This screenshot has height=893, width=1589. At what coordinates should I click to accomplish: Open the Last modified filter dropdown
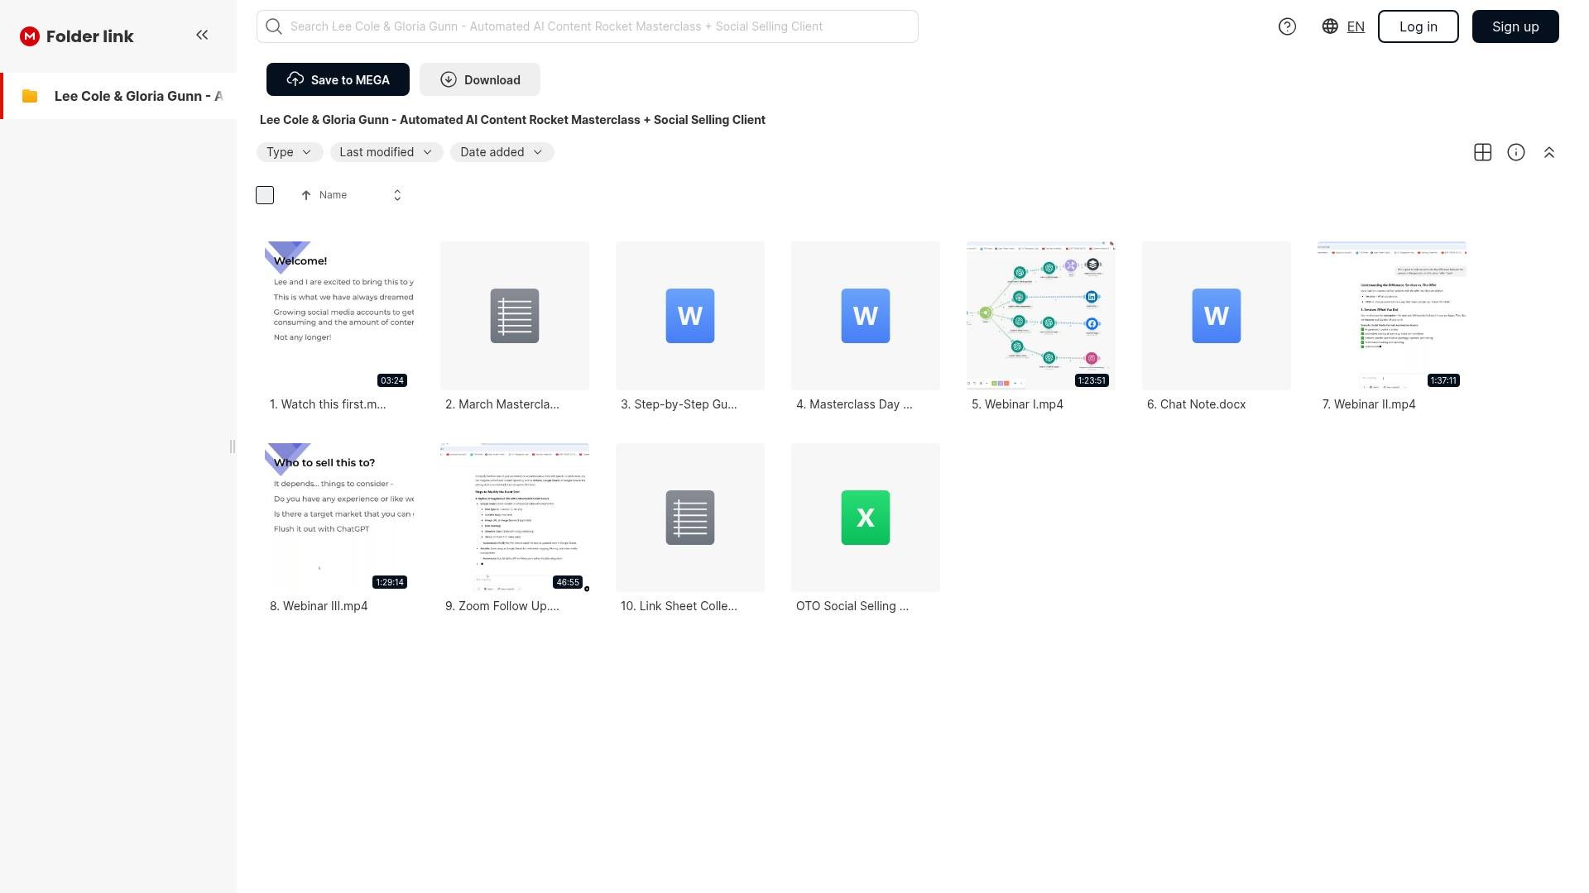[386, 152]
